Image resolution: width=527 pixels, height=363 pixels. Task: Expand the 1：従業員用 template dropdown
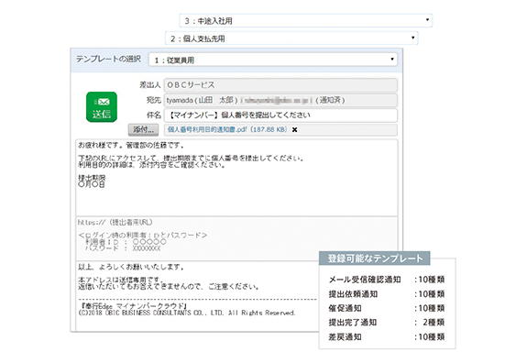[273, 60]
